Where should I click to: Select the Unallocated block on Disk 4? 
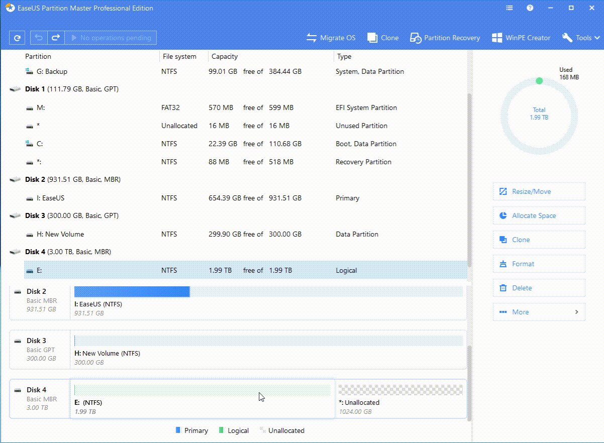400,397
